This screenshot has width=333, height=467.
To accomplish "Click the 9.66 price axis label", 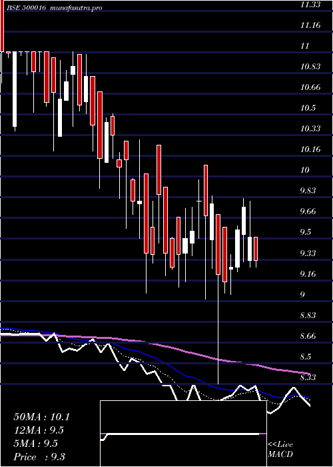I will (x=308, y=211).
